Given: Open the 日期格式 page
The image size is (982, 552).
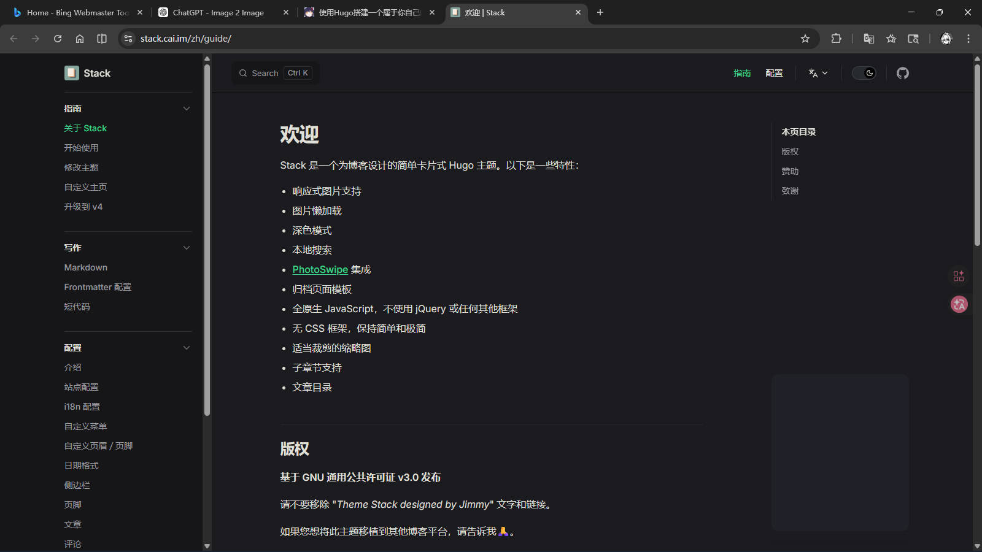Looking at the screenshot, I should [81, 466].
